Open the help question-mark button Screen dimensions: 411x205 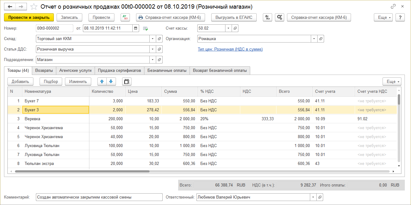(x=400, y=18)
